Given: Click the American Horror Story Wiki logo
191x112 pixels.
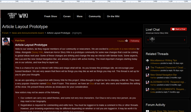Looking at the screenshot, I should (18, 16).
